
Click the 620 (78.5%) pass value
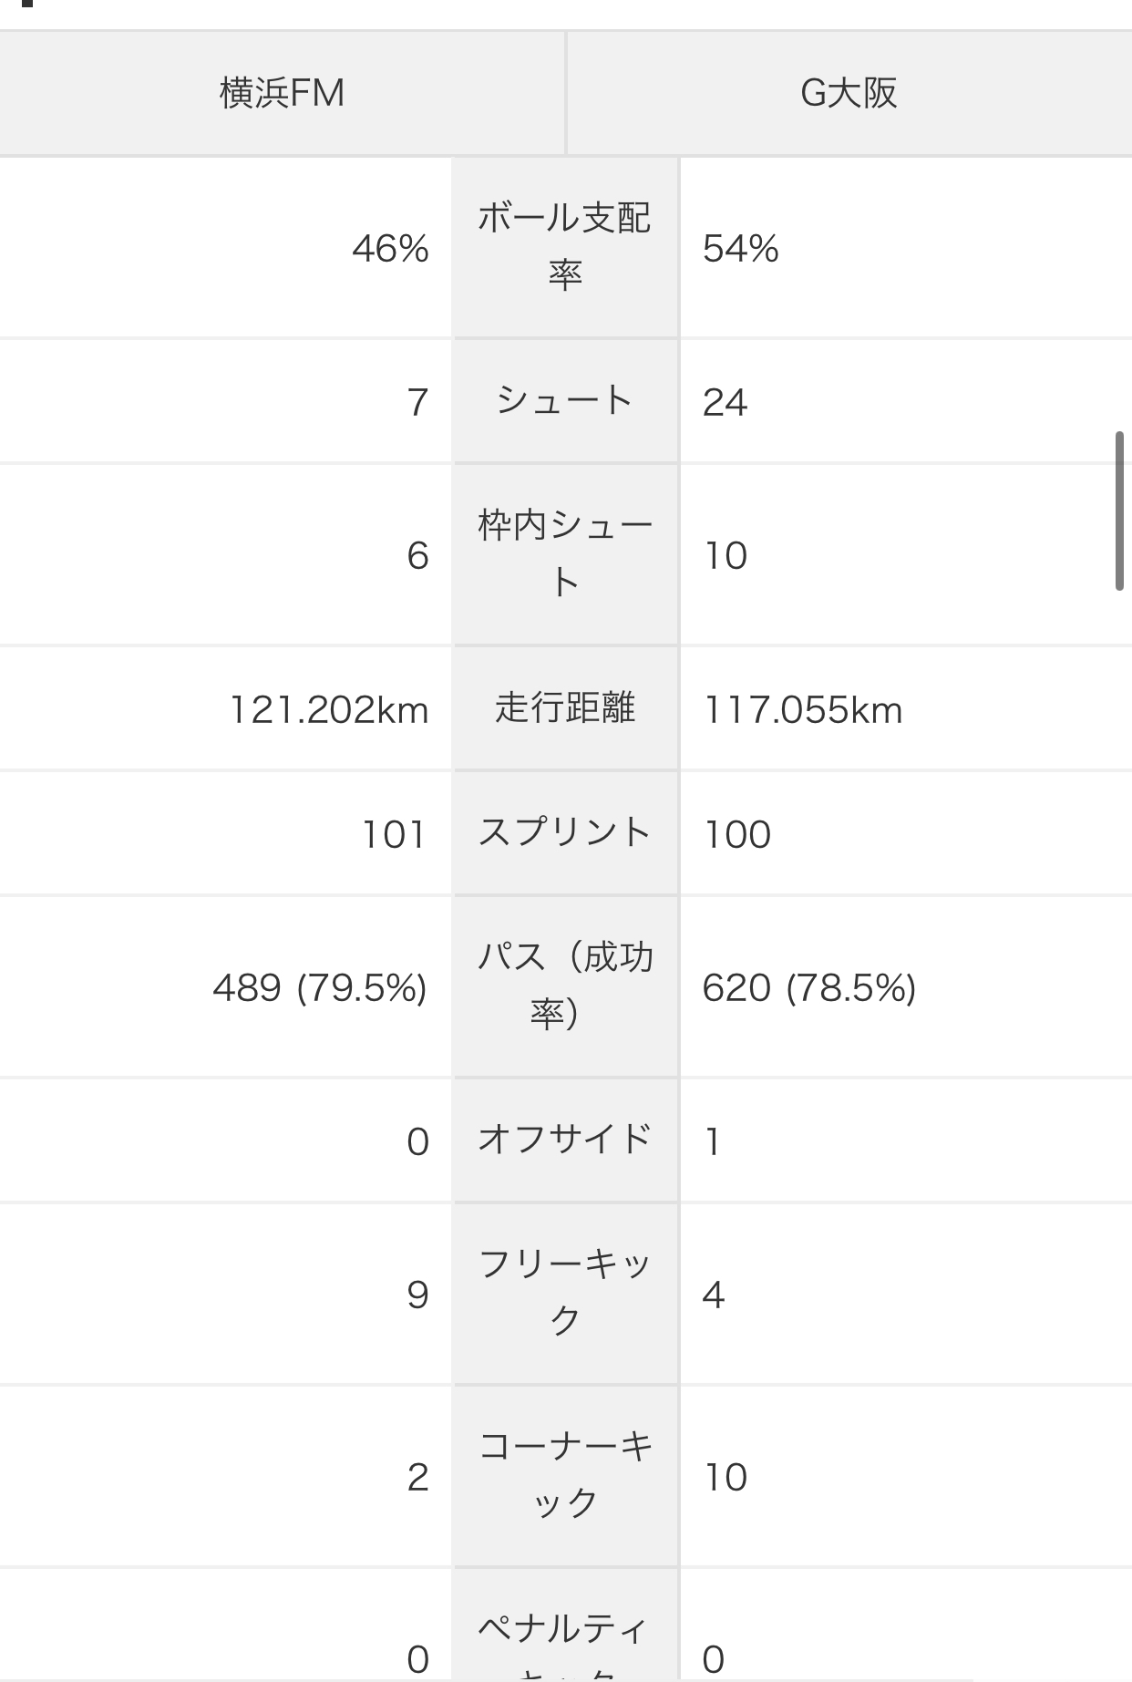(x=809, y=987)
